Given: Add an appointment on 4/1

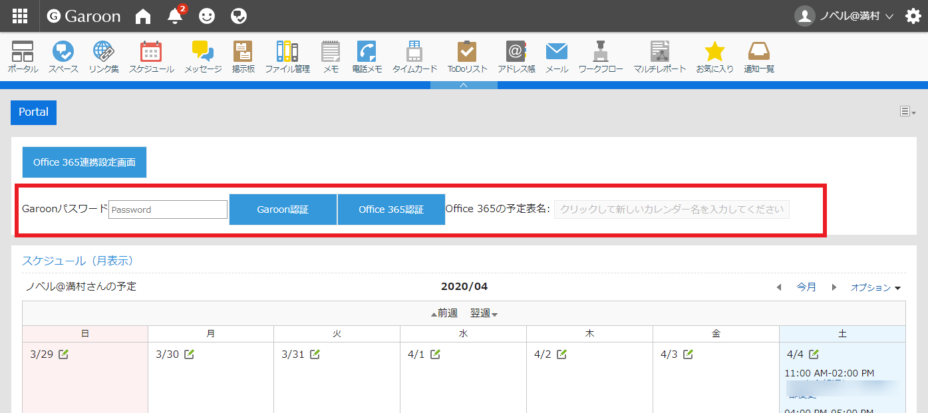Looking at the screenshot, I should click(x=435, y=354).
